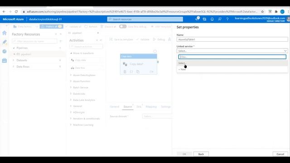Bookmark this page with the star icon
The width and height of the screenshot is (290, 163).
(262, 11)
